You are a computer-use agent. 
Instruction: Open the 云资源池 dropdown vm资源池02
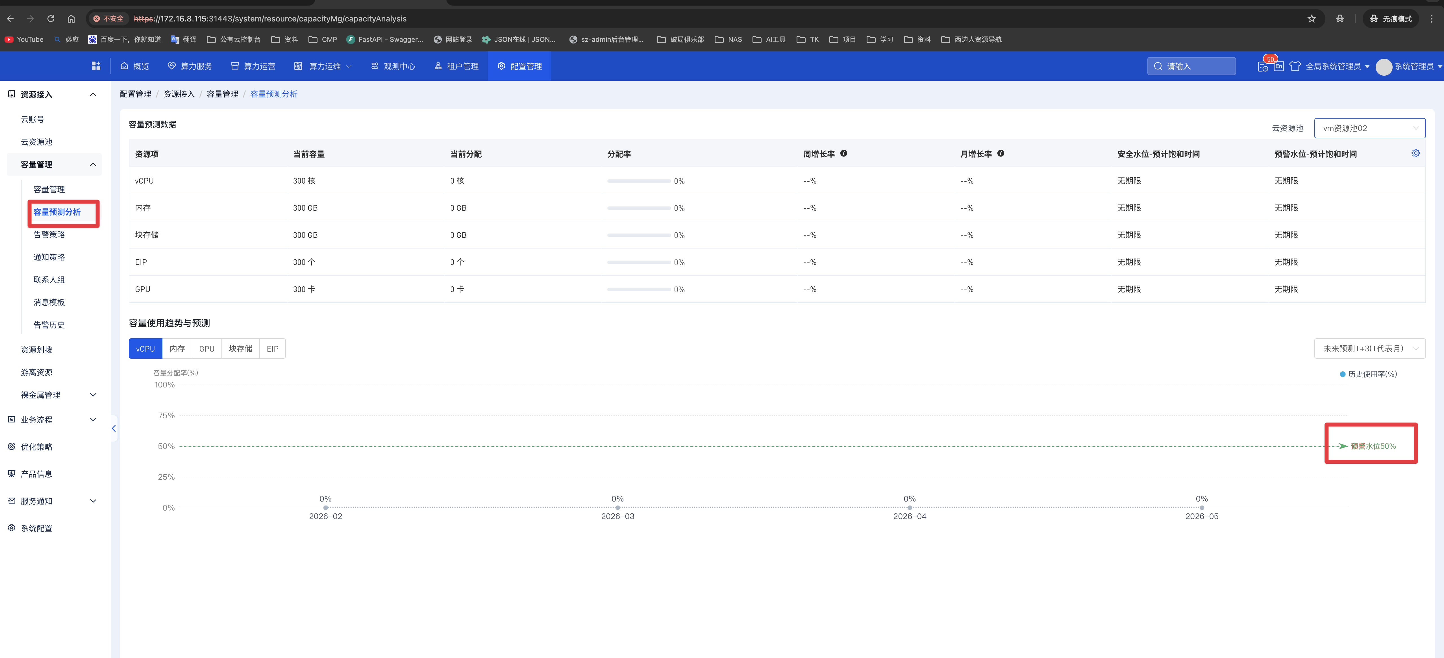point(1369,128)
